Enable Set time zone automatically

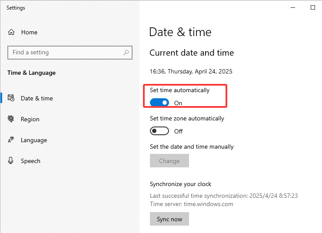(159, 131)
